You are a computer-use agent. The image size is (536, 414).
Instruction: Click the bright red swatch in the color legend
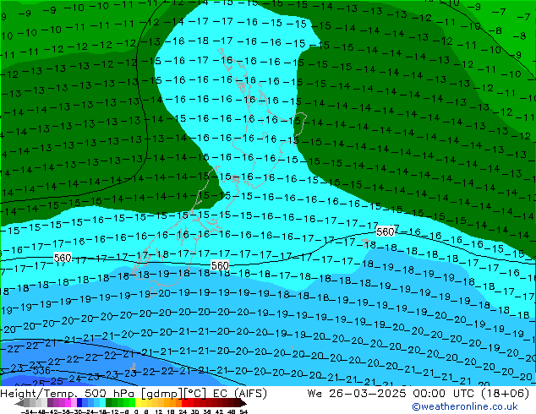click(184, 404)
